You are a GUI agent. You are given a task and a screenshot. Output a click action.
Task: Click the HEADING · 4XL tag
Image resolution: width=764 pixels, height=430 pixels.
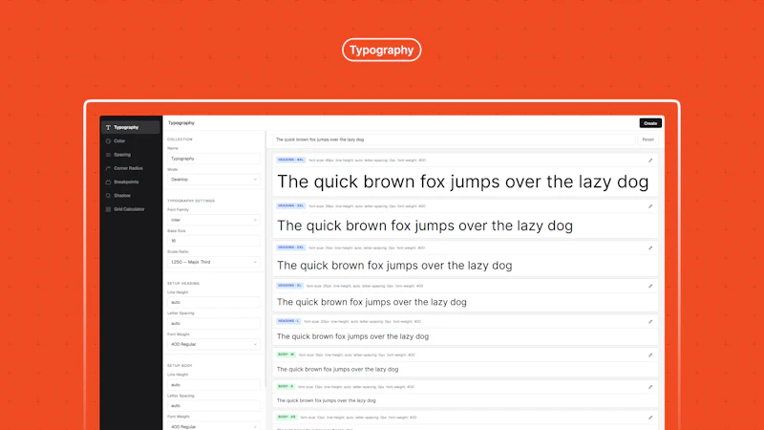291,160
